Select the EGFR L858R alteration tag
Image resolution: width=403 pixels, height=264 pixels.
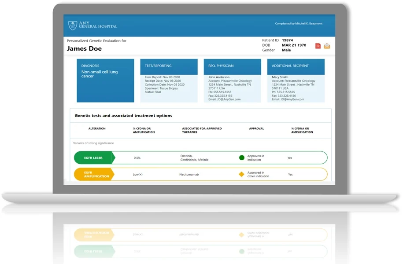point(94,158)
